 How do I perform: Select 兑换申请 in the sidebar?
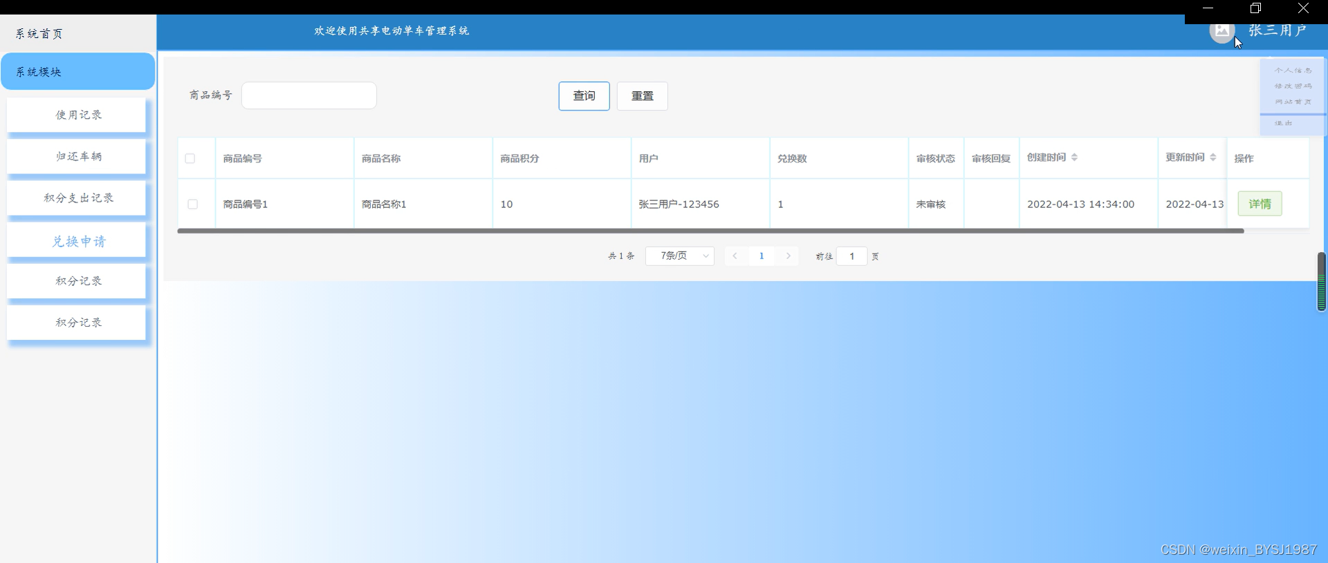[77, 240]
